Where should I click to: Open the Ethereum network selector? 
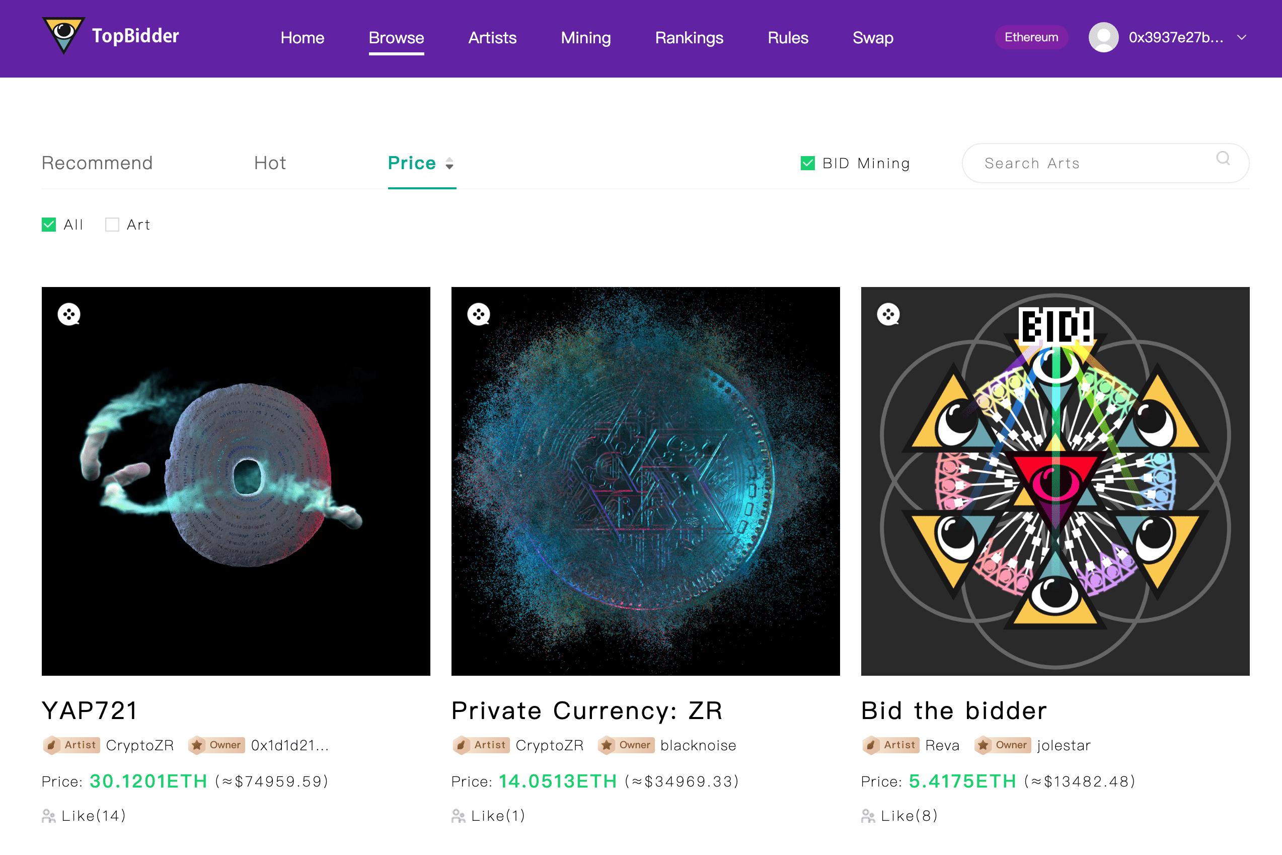[x=1031, y=37]
